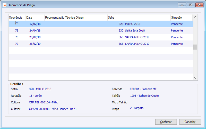Click the Fazenda label in Detalhes
Image resolution: width=206 pixels, height=129 pixels.
pyautogui.click(x=117, y=89)
